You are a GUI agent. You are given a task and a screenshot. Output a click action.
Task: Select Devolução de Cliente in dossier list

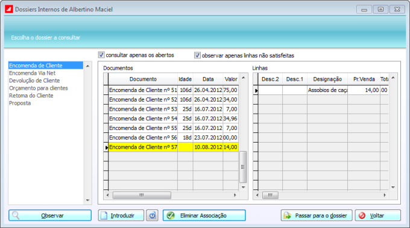click(x=46, y=81)
